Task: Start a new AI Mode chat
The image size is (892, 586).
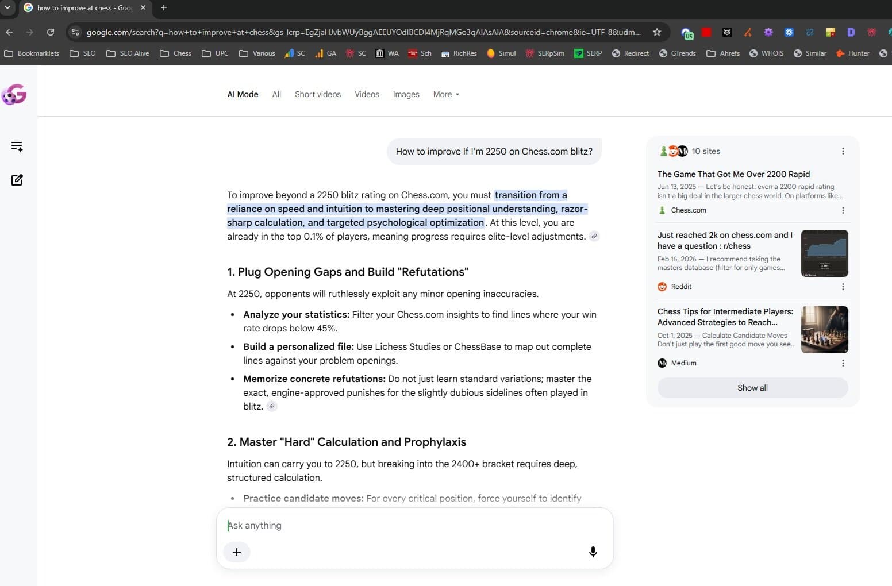Action: coord(17,180)
